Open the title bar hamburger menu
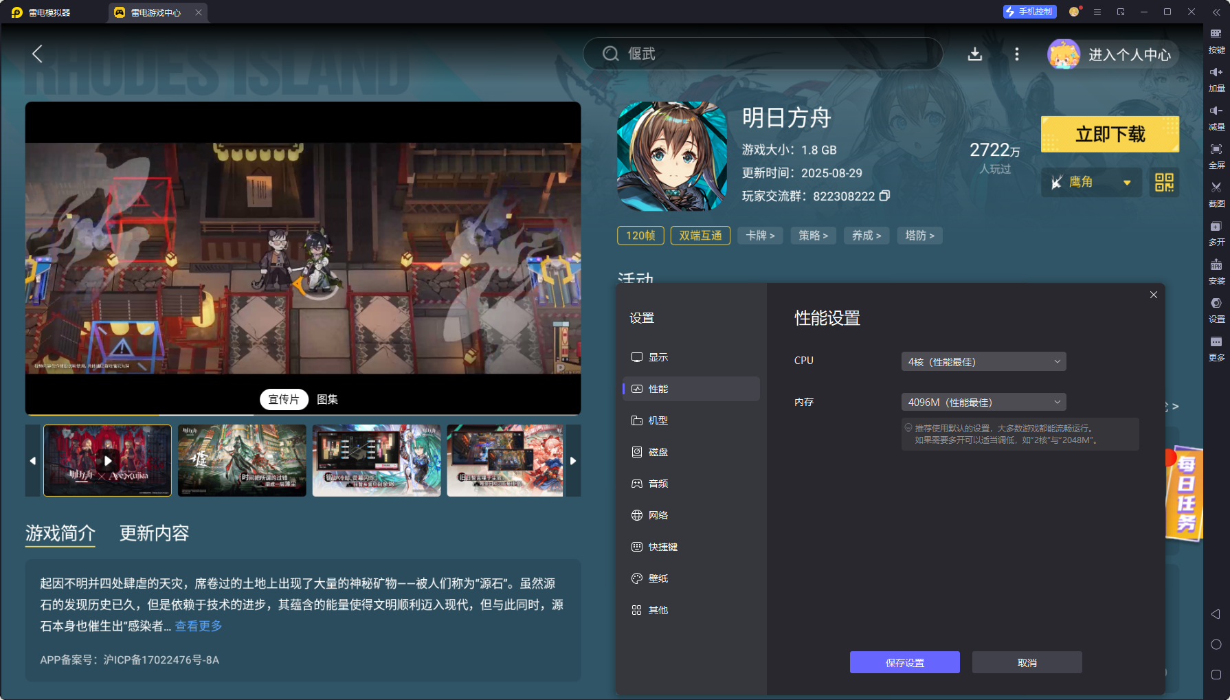This screenshot has height=700, width=1230. [1097, 12]
